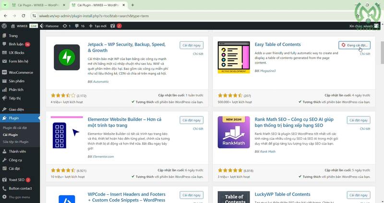Click the address bar URL field
This screenshot has width=384, height=203.
pos(191,16)
